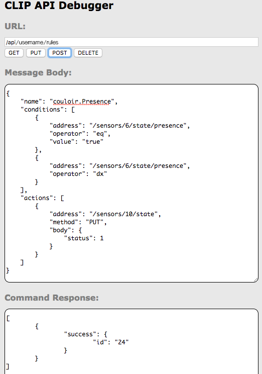Click the Message Body label
This screenshot has height=374, width=262.
(x=38, y=72)
